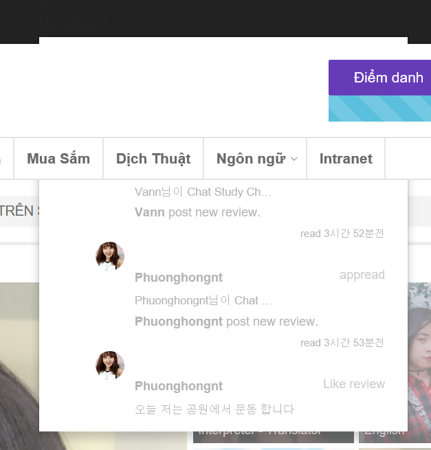This screenshot has height=450, width=431.
Task: Open the Intranet navigation item
Action: pyautogui.click(x=346, y=159)
